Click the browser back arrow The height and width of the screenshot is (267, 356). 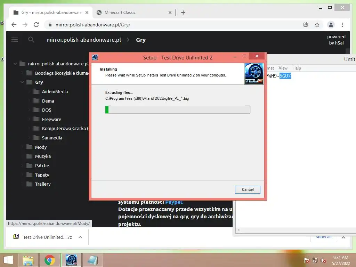14,25
